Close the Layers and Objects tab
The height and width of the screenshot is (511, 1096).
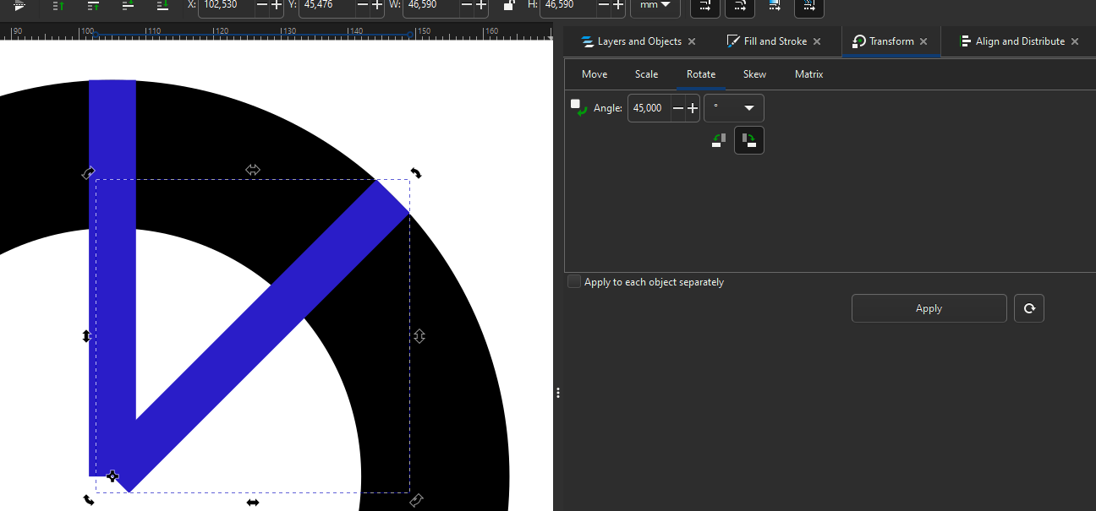click(692, 41)
